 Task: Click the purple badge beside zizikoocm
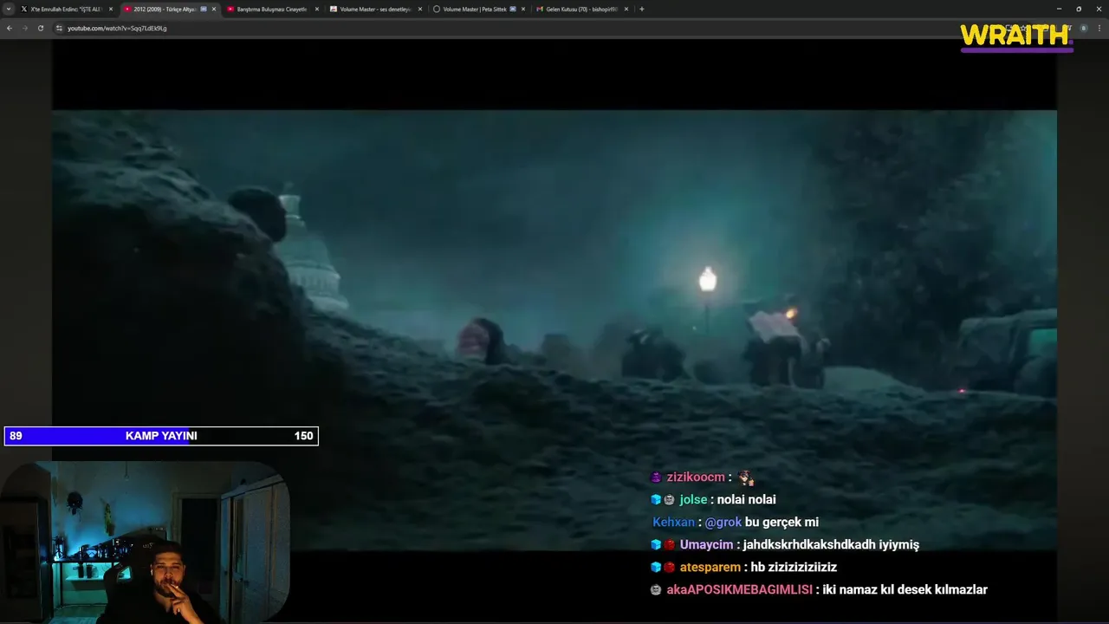click(656, 477)
